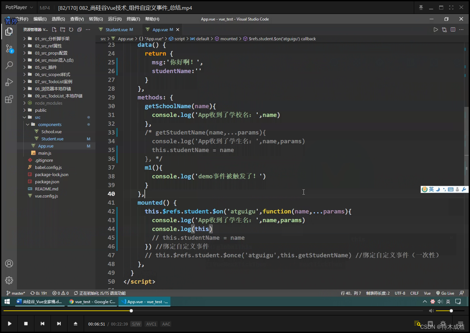470x333 pixels.
Task: Open 终端(T) menu
Action: point(133,19)
